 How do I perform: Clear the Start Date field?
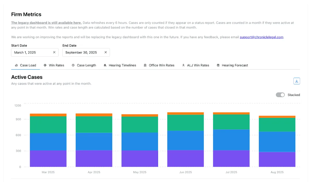pyautogui.click(x=54, y=52)
